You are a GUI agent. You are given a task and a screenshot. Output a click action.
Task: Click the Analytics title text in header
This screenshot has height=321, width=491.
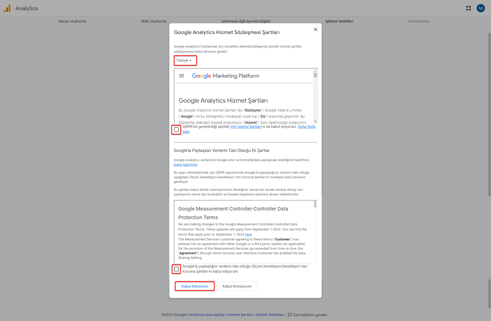[27, 8]
